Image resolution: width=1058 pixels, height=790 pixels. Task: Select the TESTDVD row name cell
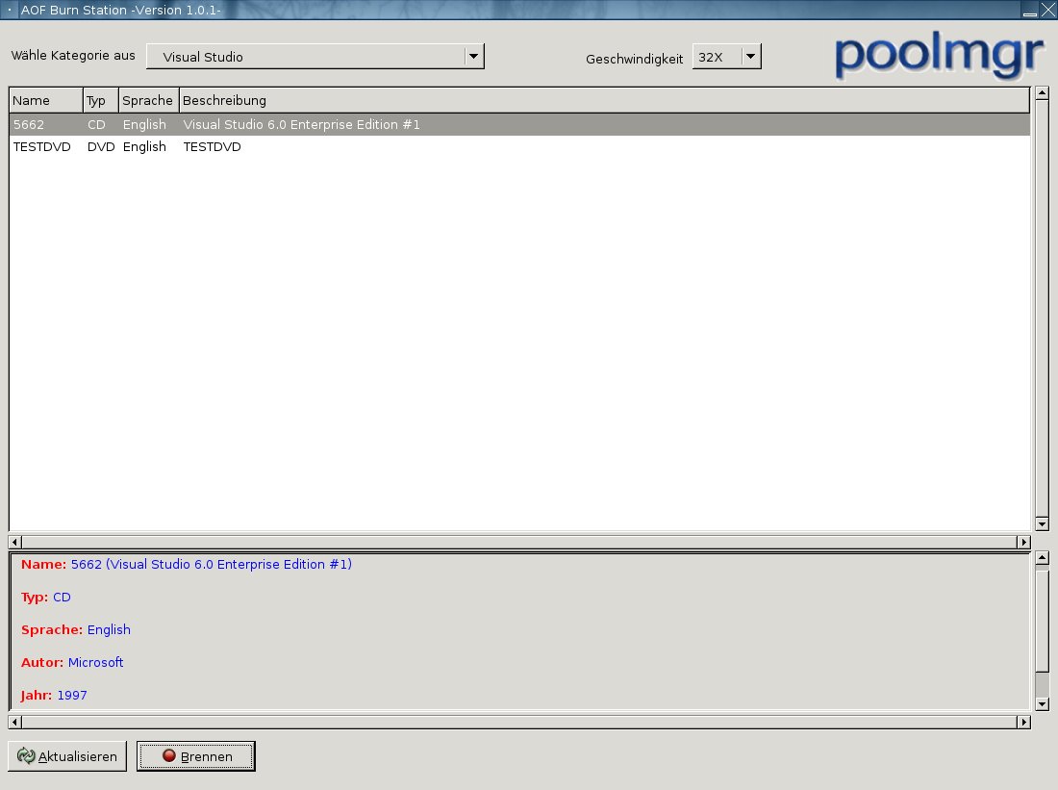pyautogui.click(x=41, y=147)
